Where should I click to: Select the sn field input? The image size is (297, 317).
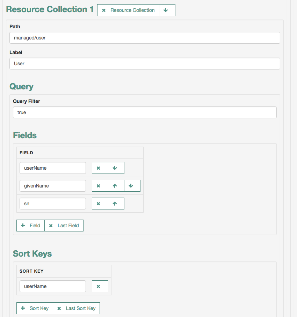point(53,204)
